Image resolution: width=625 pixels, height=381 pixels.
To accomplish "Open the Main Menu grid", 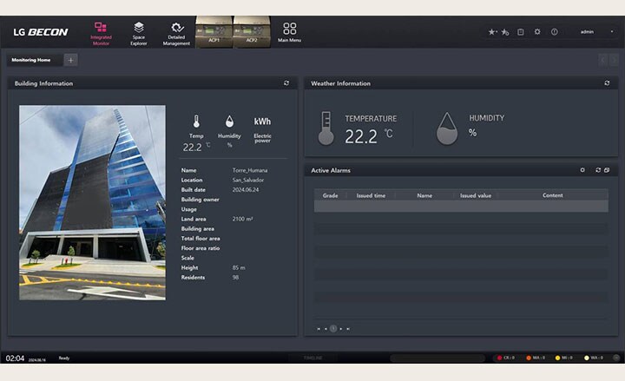I will point(289,32).
